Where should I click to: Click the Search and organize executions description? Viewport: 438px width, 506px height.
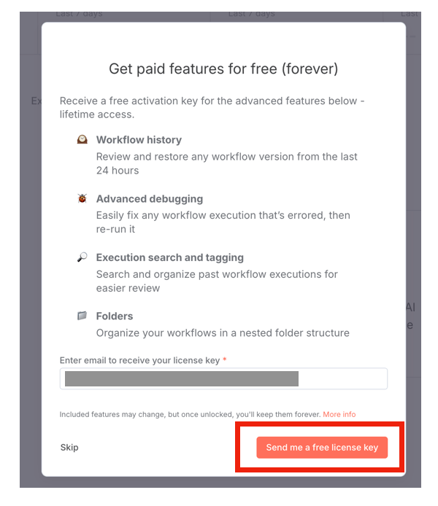coord(217,281)
